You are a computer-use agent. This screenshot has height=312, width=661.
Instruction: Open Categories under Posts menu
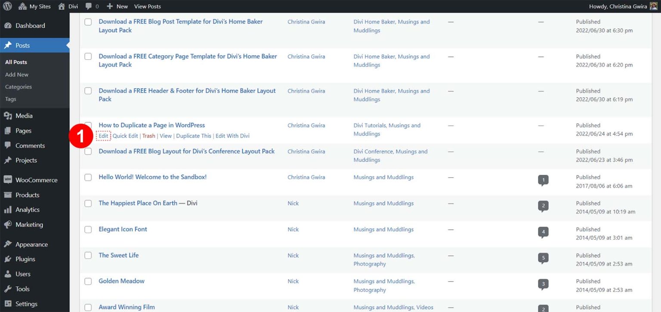point(18,86)
